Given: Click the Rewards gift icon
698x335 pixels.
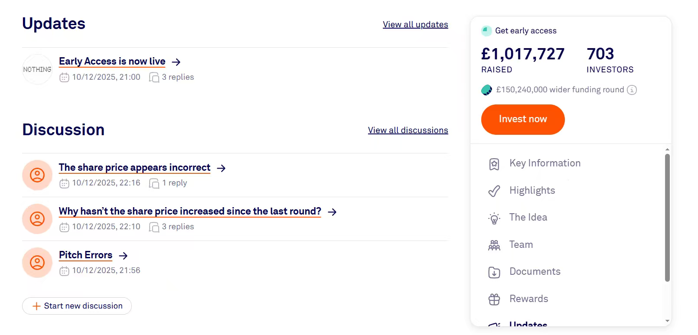Looking at the screenshot, I should pos(494,299).
